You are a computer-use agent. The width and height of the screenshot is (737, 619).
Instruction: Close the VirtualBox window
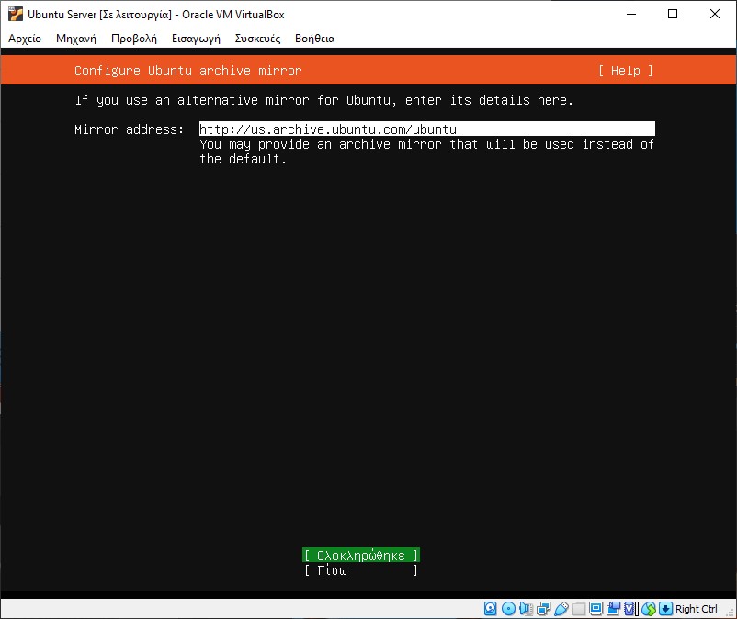(x=714, y=14)
